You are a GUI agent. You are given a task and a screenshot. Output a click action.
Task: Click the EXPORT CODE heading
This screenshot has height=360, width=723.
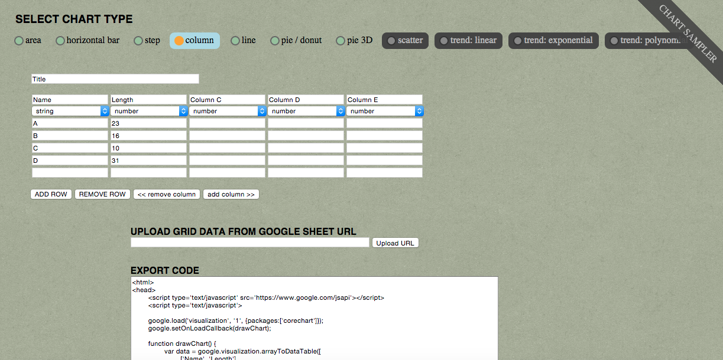pyautogui.click(x=165, y=270)
